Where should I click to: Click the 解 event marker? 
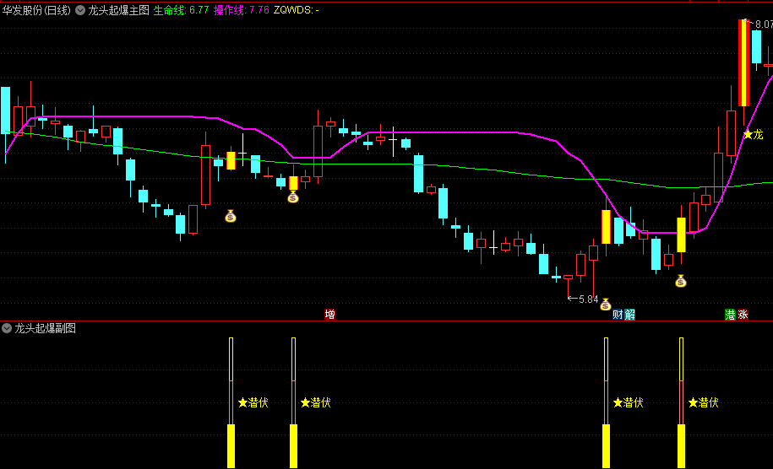pos(629,315)
